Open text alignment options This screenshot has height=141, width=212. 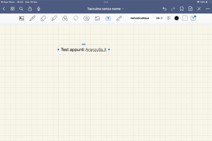pyautogui.click(x=169, y=18)
